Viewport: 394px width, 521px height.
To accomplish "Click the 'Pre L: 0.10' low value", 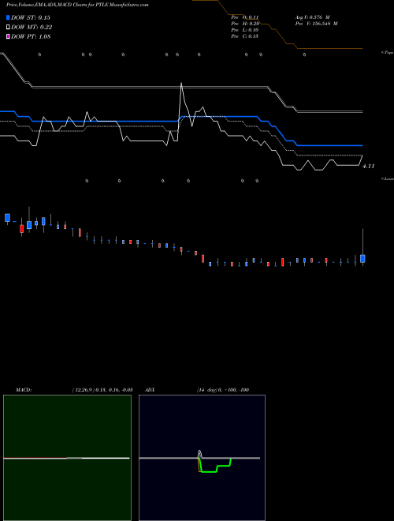I will click(x=245, y=30).
